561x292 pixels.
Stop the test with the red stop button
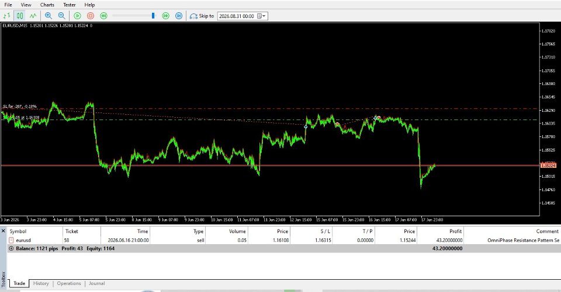point(91,16)
